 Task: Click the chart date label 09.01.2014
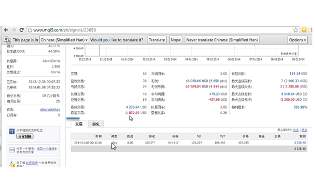[x=298, y=59]
